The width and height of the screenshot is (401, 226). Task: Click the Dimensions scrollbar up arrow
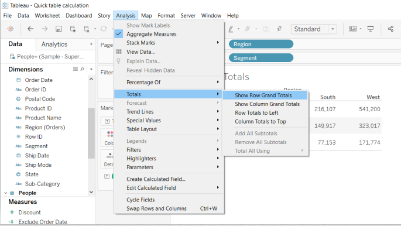[x=91, y=79]
